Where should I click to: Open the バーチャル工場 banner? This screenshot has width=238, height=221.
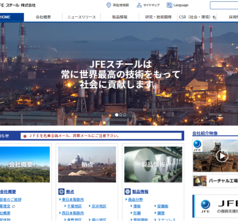(215, 181)
